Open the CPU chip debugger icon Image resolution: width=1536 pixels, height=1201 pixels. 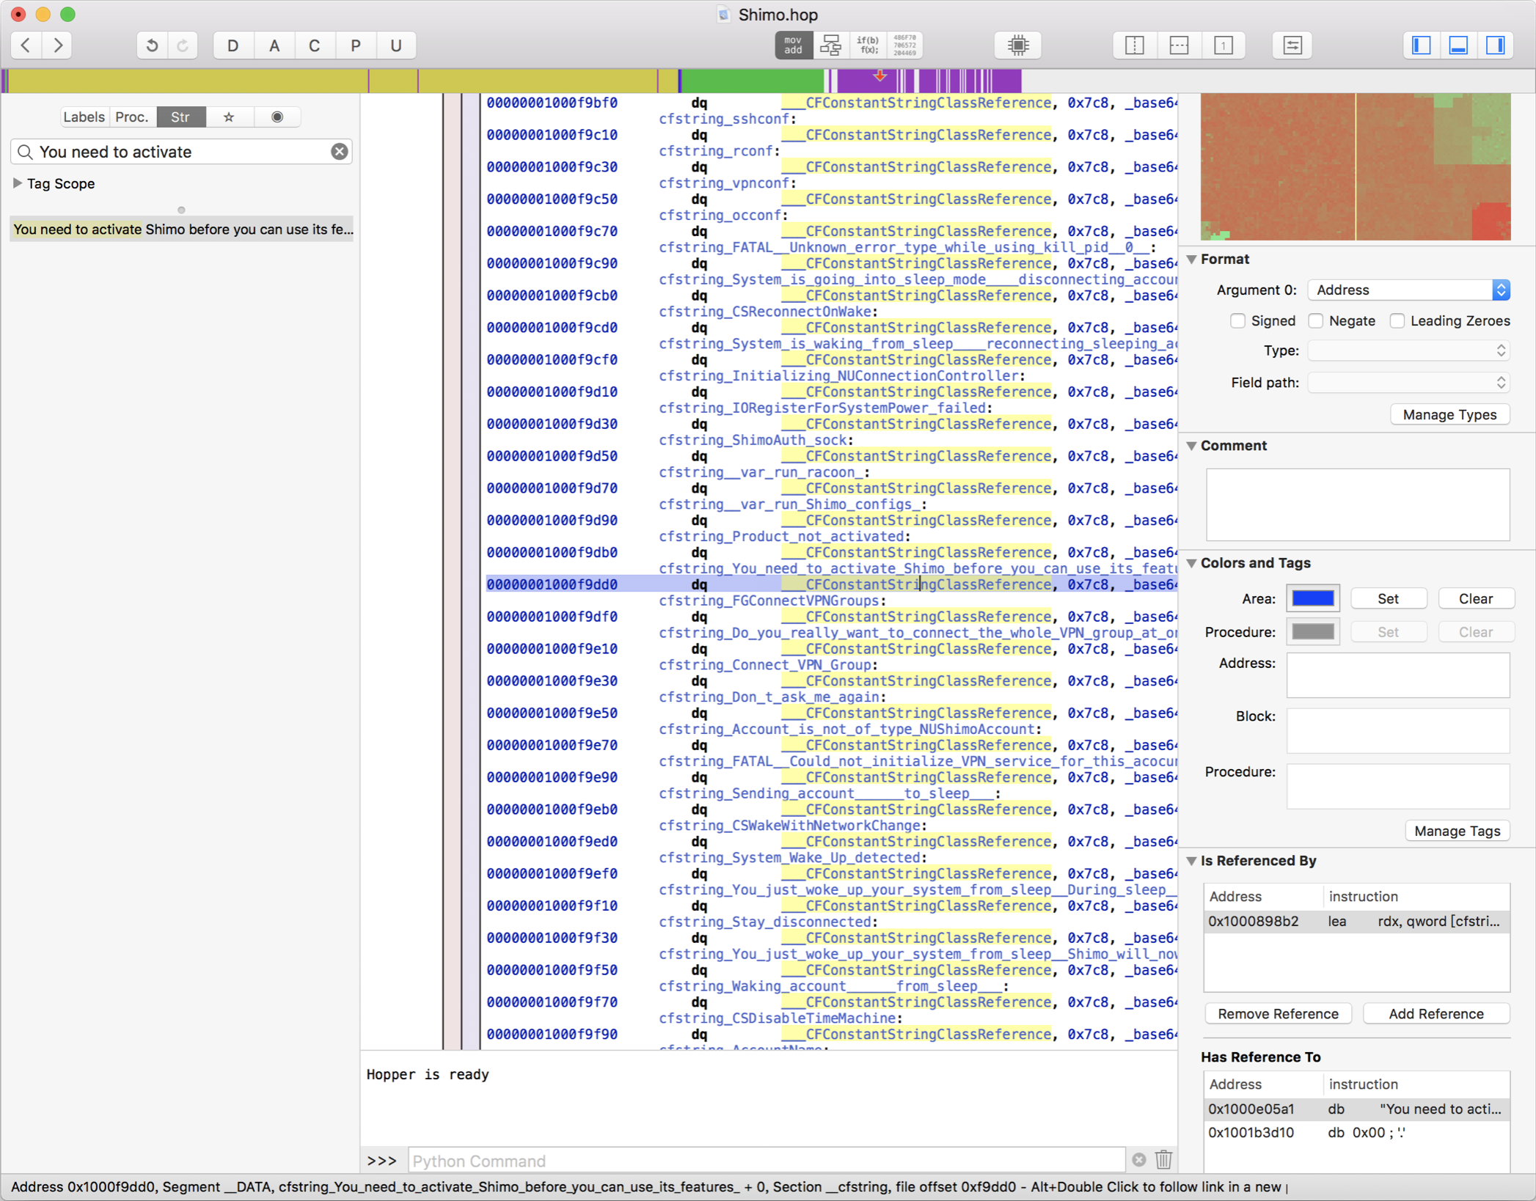pos(1018,45)
